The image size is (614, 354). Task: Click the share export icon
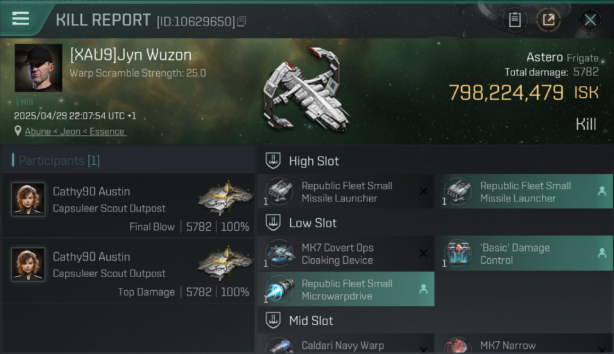click(548, 20)
